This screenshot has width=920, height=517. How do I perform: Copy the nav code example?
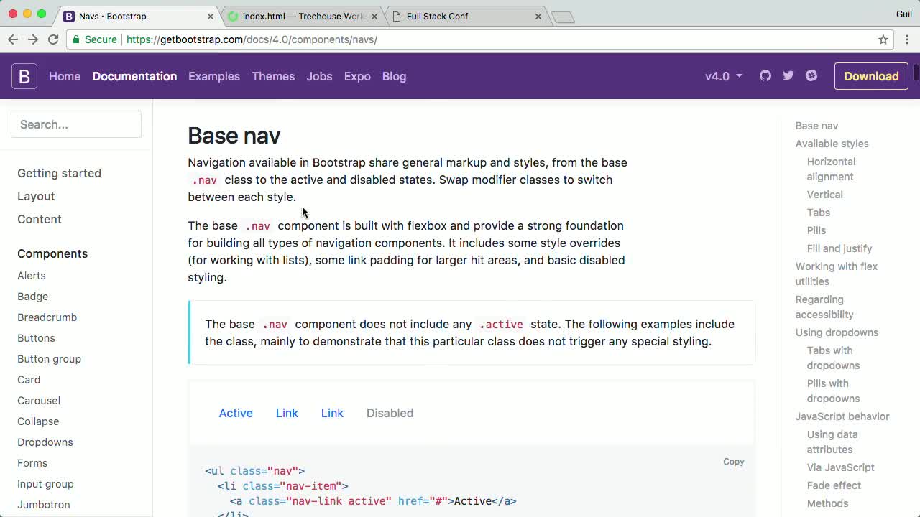click(733, 462)
